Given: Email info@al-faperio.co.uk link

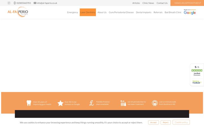Looking at the screenshot, I should (x=47, y=3).
